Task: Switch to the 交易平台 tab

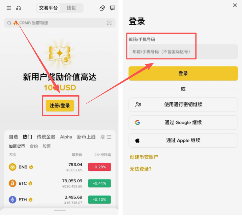Action: coord(48,8)
